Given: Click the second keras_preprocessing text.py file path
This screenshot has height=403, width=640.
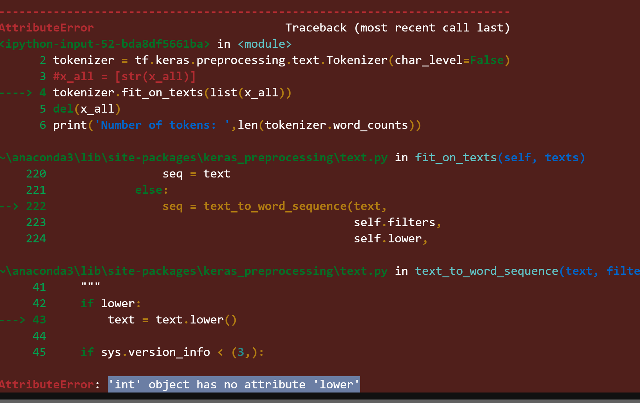Looking at the screenshot, I should pyautogui.click(x=194, y=271).
